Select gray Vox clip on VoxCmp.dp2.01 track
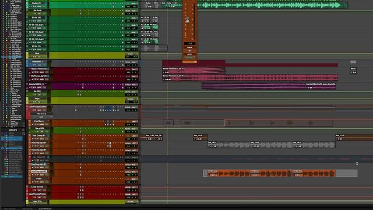373x210 pixels. pos(271,145)
